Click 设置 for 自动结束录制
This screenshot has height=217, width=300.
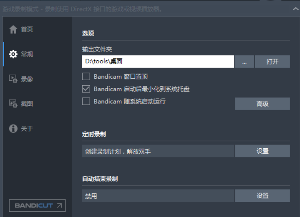click(262, 196)
